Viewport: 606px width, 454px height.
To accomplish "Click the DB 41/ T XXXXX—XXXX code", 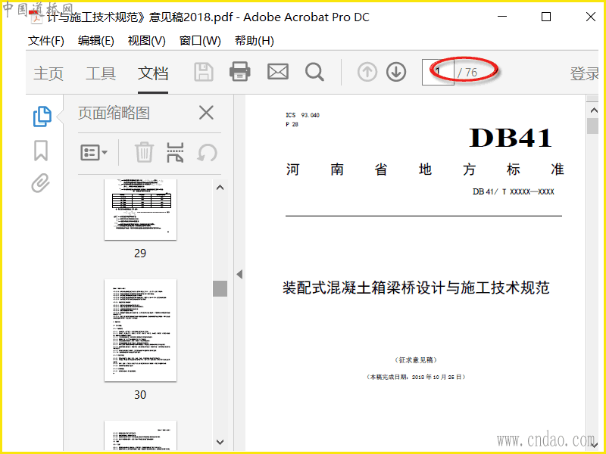I will (514, 192).
